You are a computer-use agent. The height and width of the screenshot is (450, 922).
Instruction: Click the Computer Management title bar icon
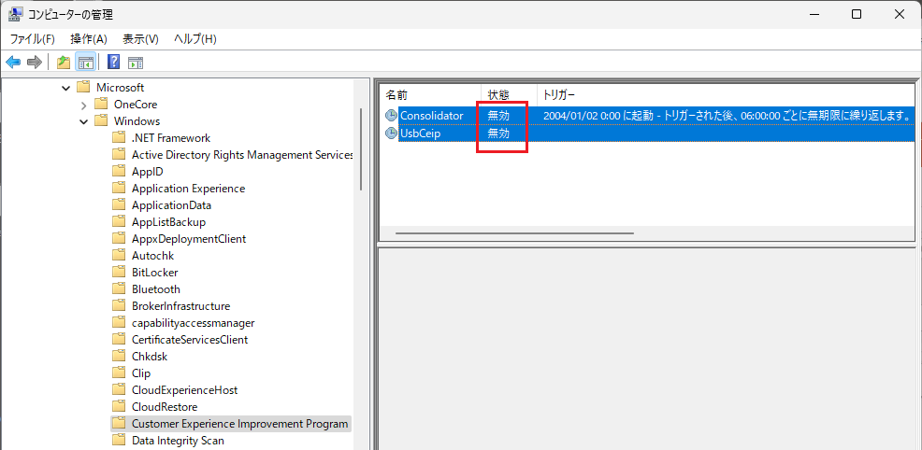(x=15, y=15)
